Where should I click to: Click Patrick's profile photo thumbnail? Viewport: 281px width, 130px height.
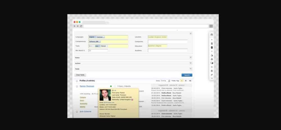(x=105, y=95)
